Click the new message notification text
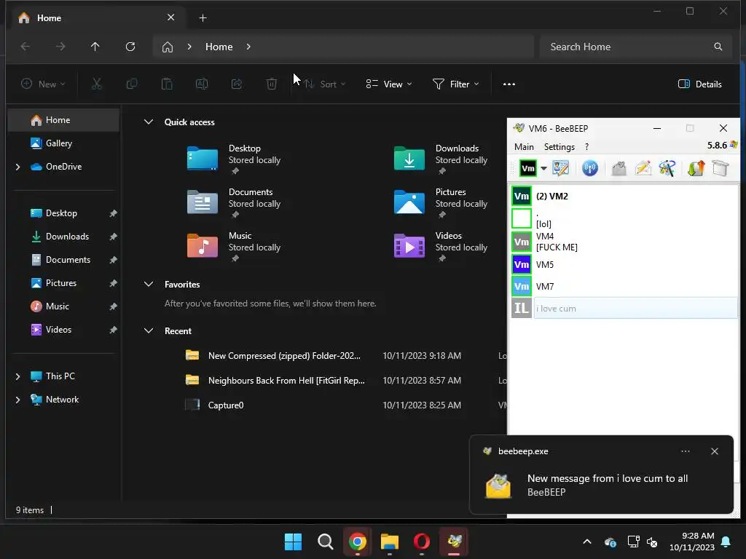The width and height of the screenshot is (746, 559). click(608, 479)
